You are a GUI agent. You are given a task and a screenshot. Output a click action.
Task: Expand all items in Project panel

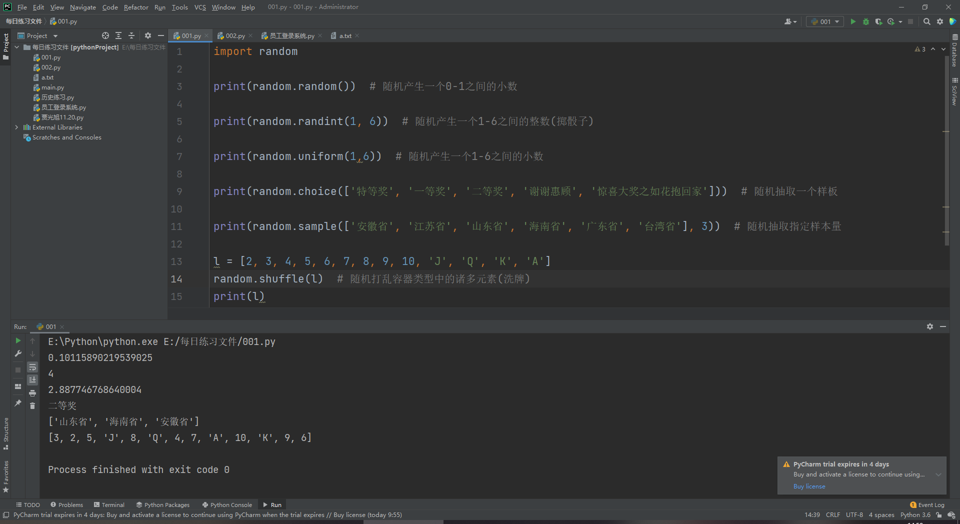[x=118, y=35]
